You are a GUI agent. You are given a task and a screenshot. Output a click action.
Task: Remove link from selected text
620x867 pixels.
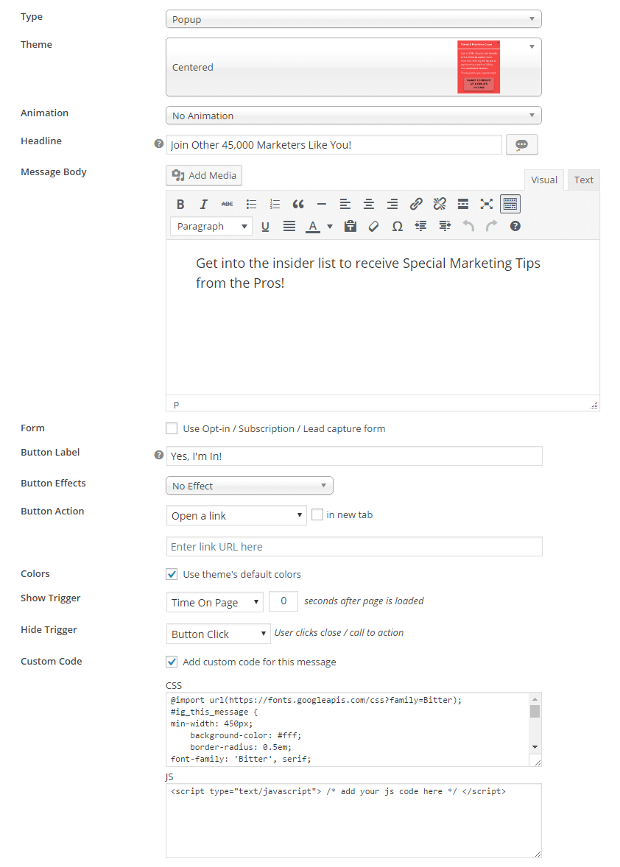click(440, 204)
